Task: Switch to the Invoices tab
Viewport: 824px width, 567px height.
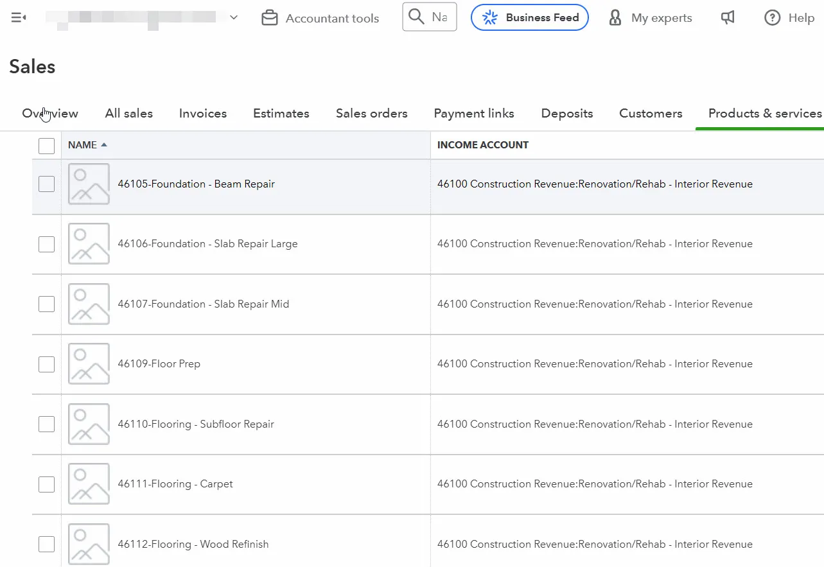Action: pyautogui.click(x=202, y=114)
